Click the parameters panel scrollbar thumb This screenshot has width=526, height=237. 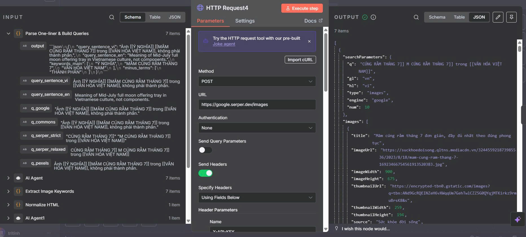coord(326,63)
